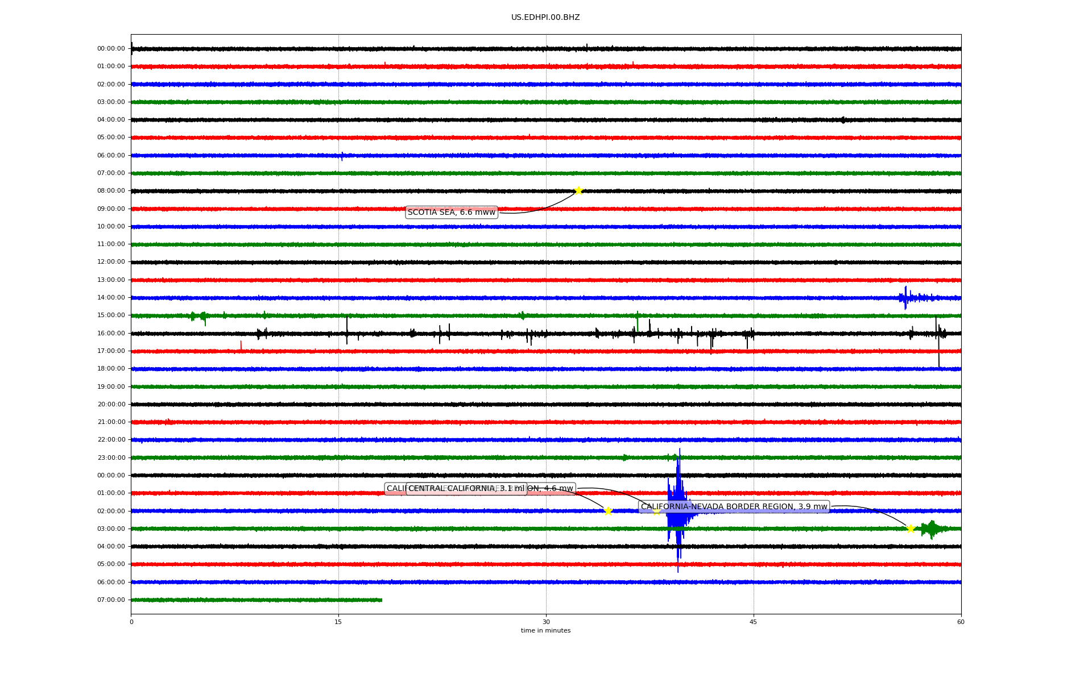The height and width of the screenshot is (682, 1092).
Task: Click the 19:00:00 time label
Action: click(111, 386)
